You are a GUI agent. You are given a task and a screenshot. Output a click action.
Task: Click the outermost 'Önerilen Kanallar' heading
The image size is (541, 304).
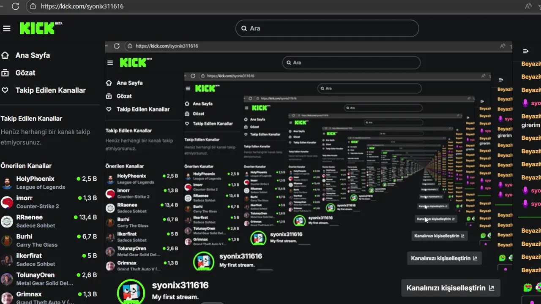(x=26, y=166)
